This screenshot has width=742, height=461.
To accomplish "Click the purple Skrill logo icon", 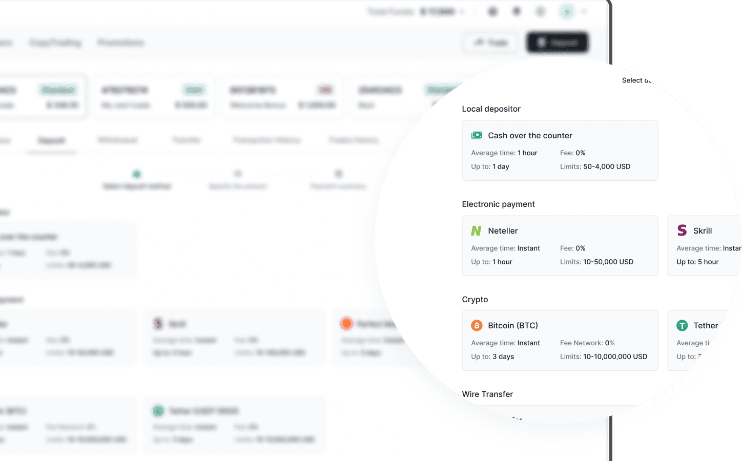I will (x=682, y=230).
